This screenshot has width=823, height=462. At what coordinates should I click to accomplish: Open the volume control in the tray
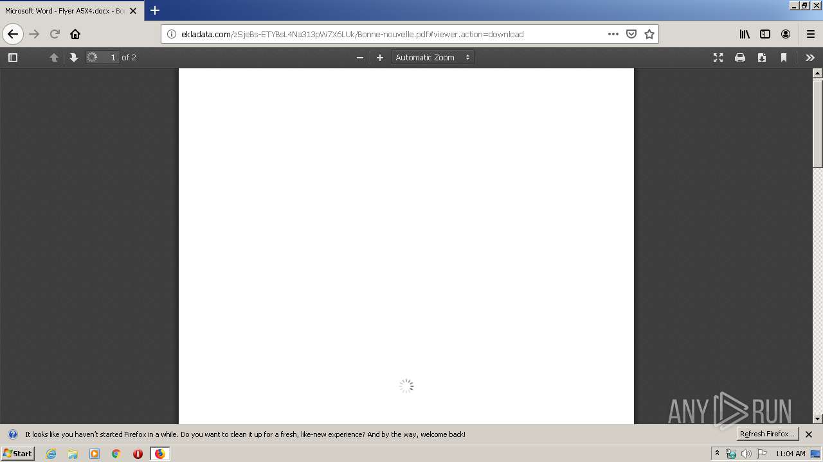[746, 454]
